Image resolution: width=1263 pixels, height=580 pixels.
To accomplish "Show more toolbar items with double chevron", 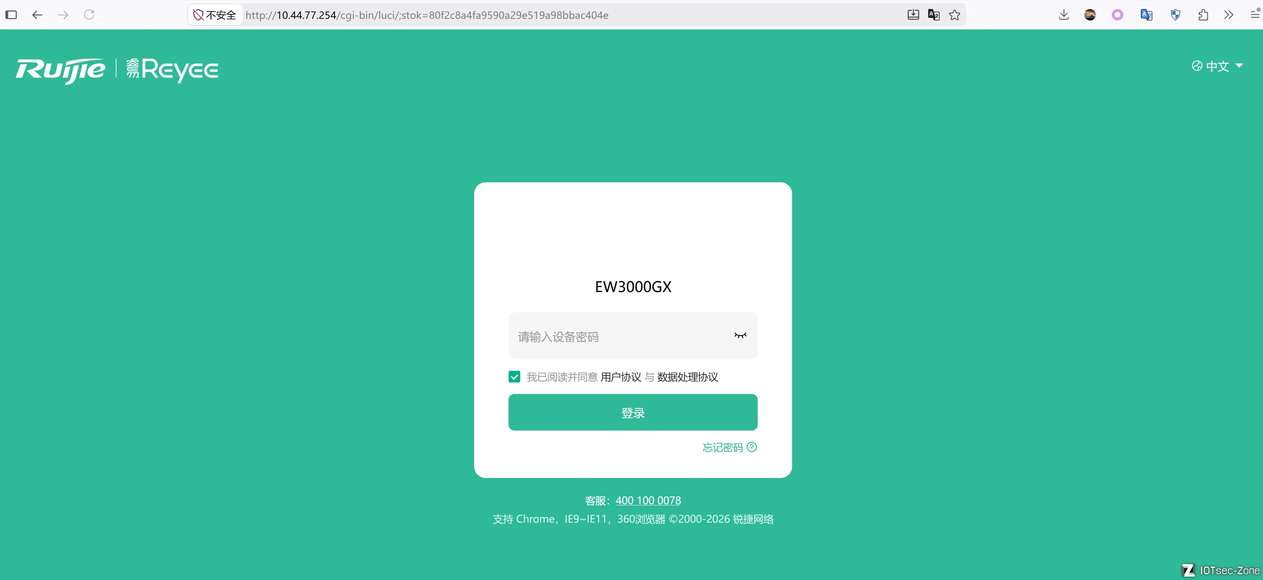I will pyautogui.click(x=1228, y=15).
